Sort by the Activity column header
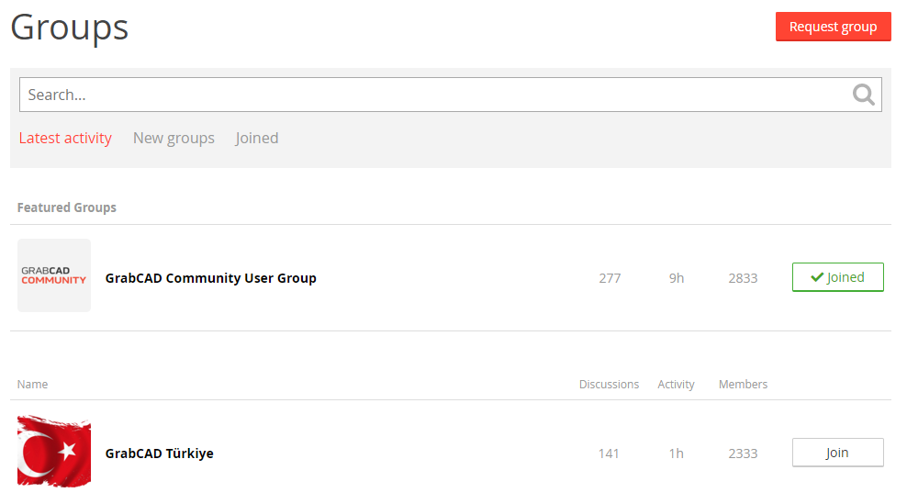 point(676,385)
